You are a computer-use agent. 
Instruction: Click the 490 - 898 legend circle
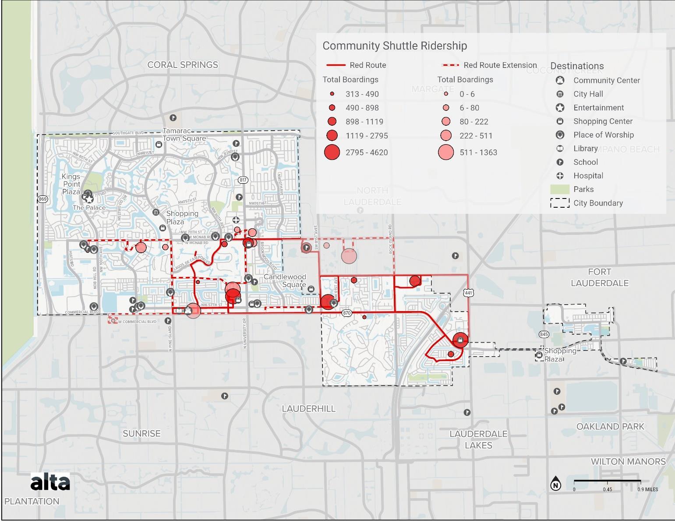332,107
